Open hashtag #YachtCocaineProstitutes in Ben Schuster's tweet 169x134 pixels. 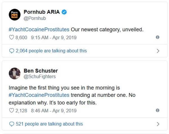tap(39, 95)
